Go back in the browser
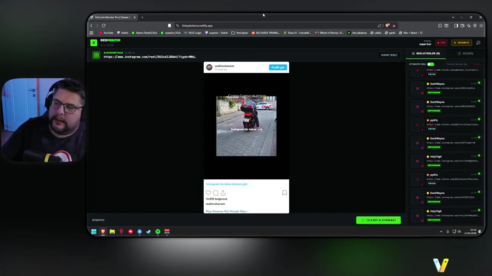This screenshot has height=276, width=492. 91,26
